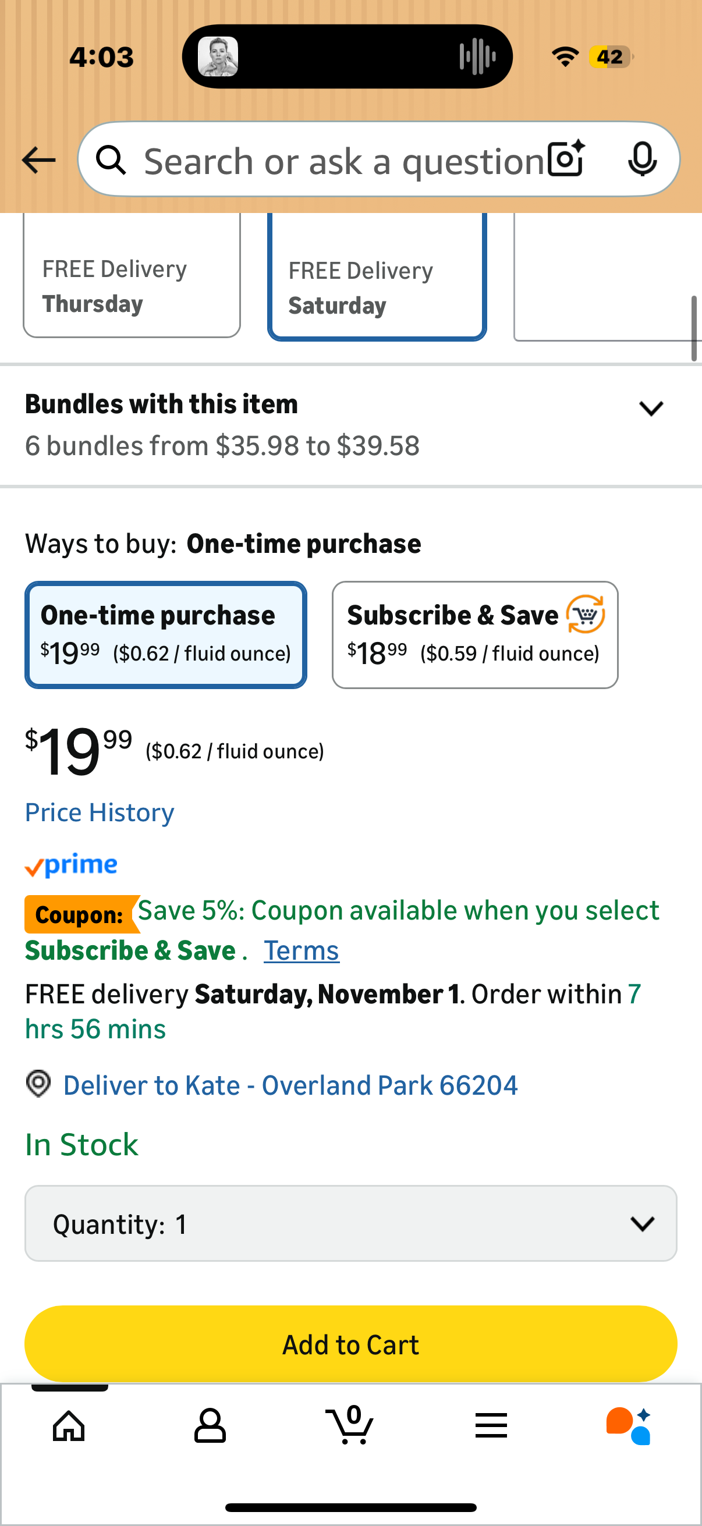Launch the Rufus AI assistant icon
This screenshot has height=1526, width=702.
point(629,1425)
